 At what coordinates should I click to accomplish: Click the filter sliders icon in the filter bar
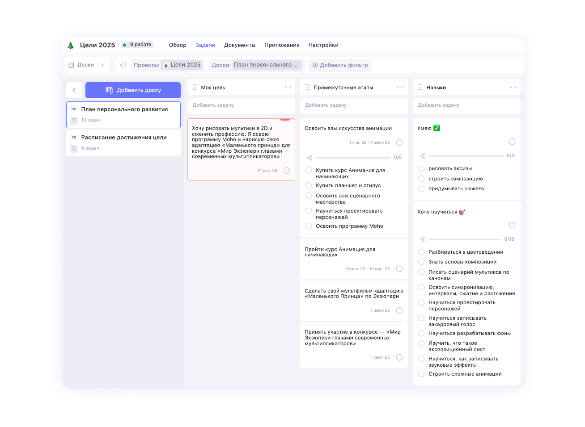coord(123,65)
